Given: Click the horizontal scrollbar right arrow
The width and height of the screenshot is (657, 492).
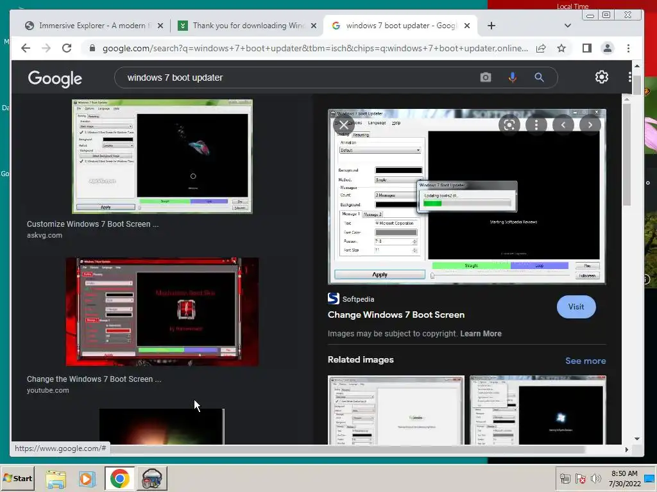Looking at the screenshot, I should coord(626,449).
